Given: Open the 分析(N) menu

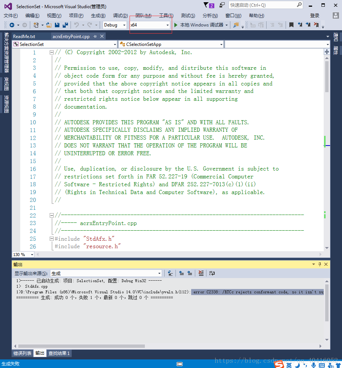Looking at the screenshot, I should click(210, 16).
